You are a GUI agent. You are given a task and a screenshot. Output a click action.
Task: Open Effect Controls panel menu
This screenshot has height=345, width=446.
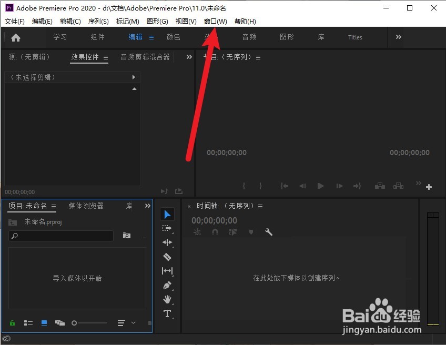click(x=106, y=57)
